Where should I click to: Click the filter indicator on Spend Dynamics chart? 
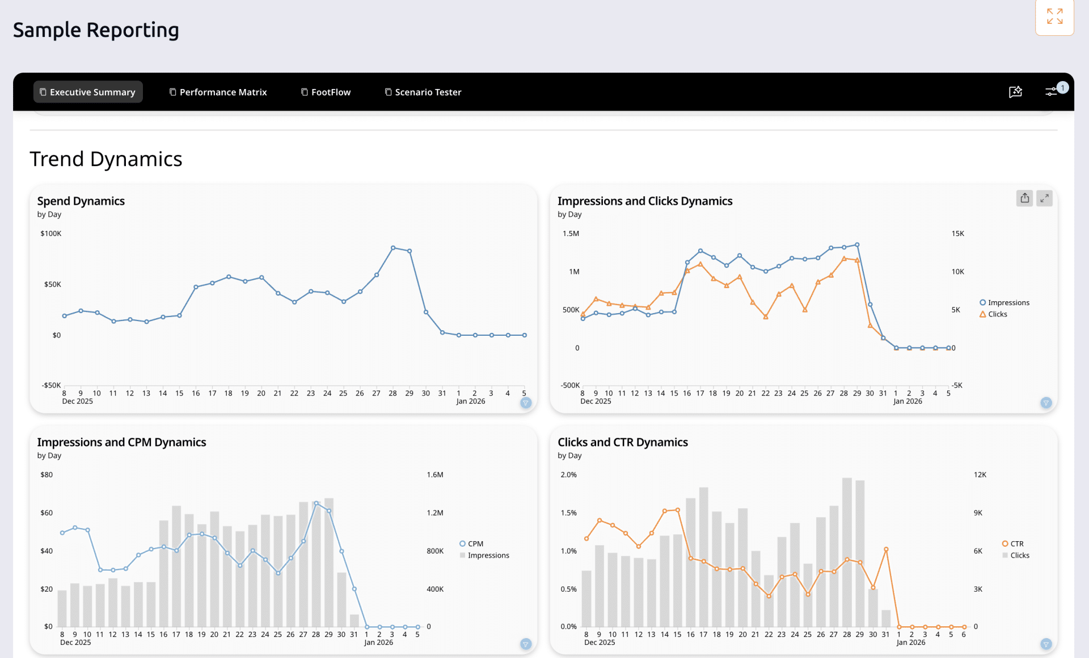click(526, 403)
